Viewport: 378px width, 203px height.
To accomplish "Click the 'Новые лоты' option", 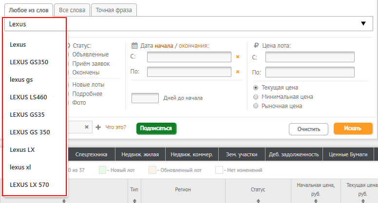I will click(88, 85).
